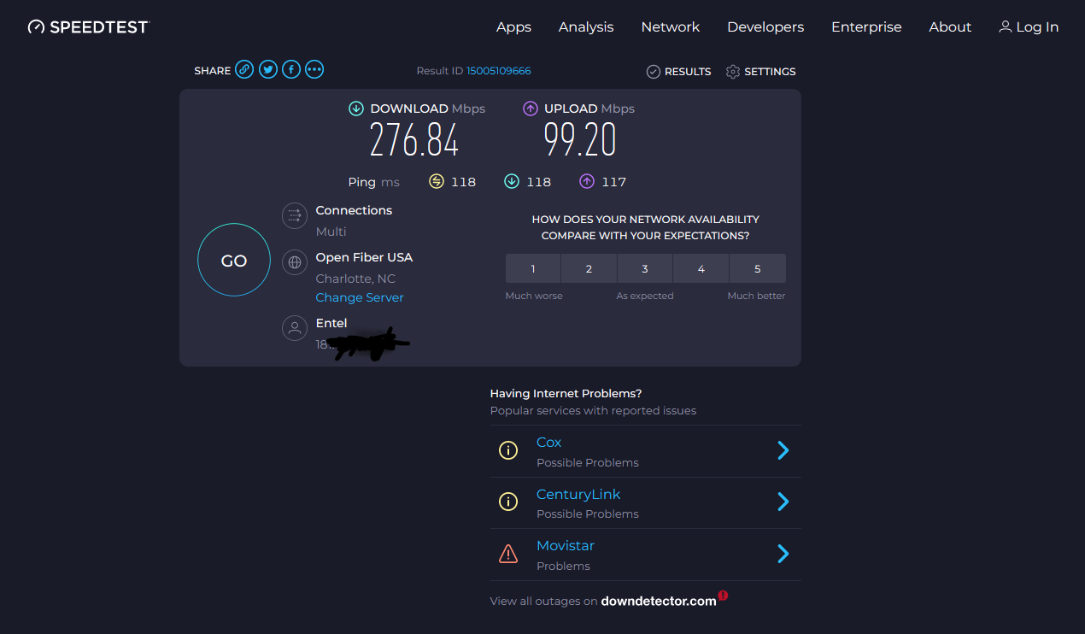The width and height of the screenshot is (1085, 634).
Task: Click the globe server icon
Action: point(295,262)
